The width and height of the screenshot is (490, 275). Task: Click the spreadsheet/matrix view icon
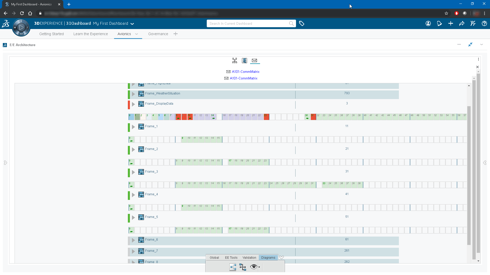point(244,60)
